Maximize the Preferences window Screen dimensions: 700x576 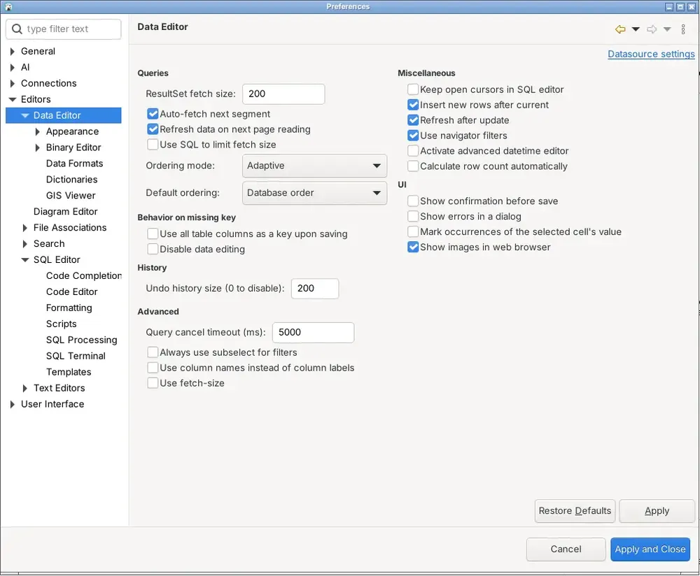(680, 7)
